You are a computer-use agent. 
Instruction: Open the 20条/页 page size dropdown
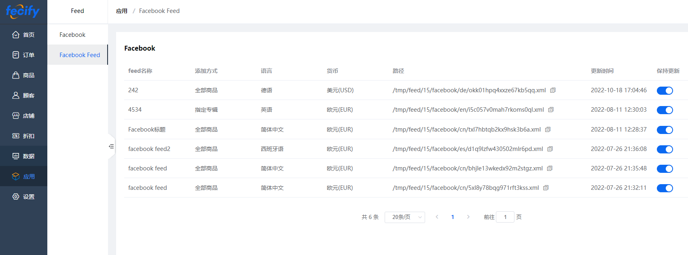click(405, 217)
